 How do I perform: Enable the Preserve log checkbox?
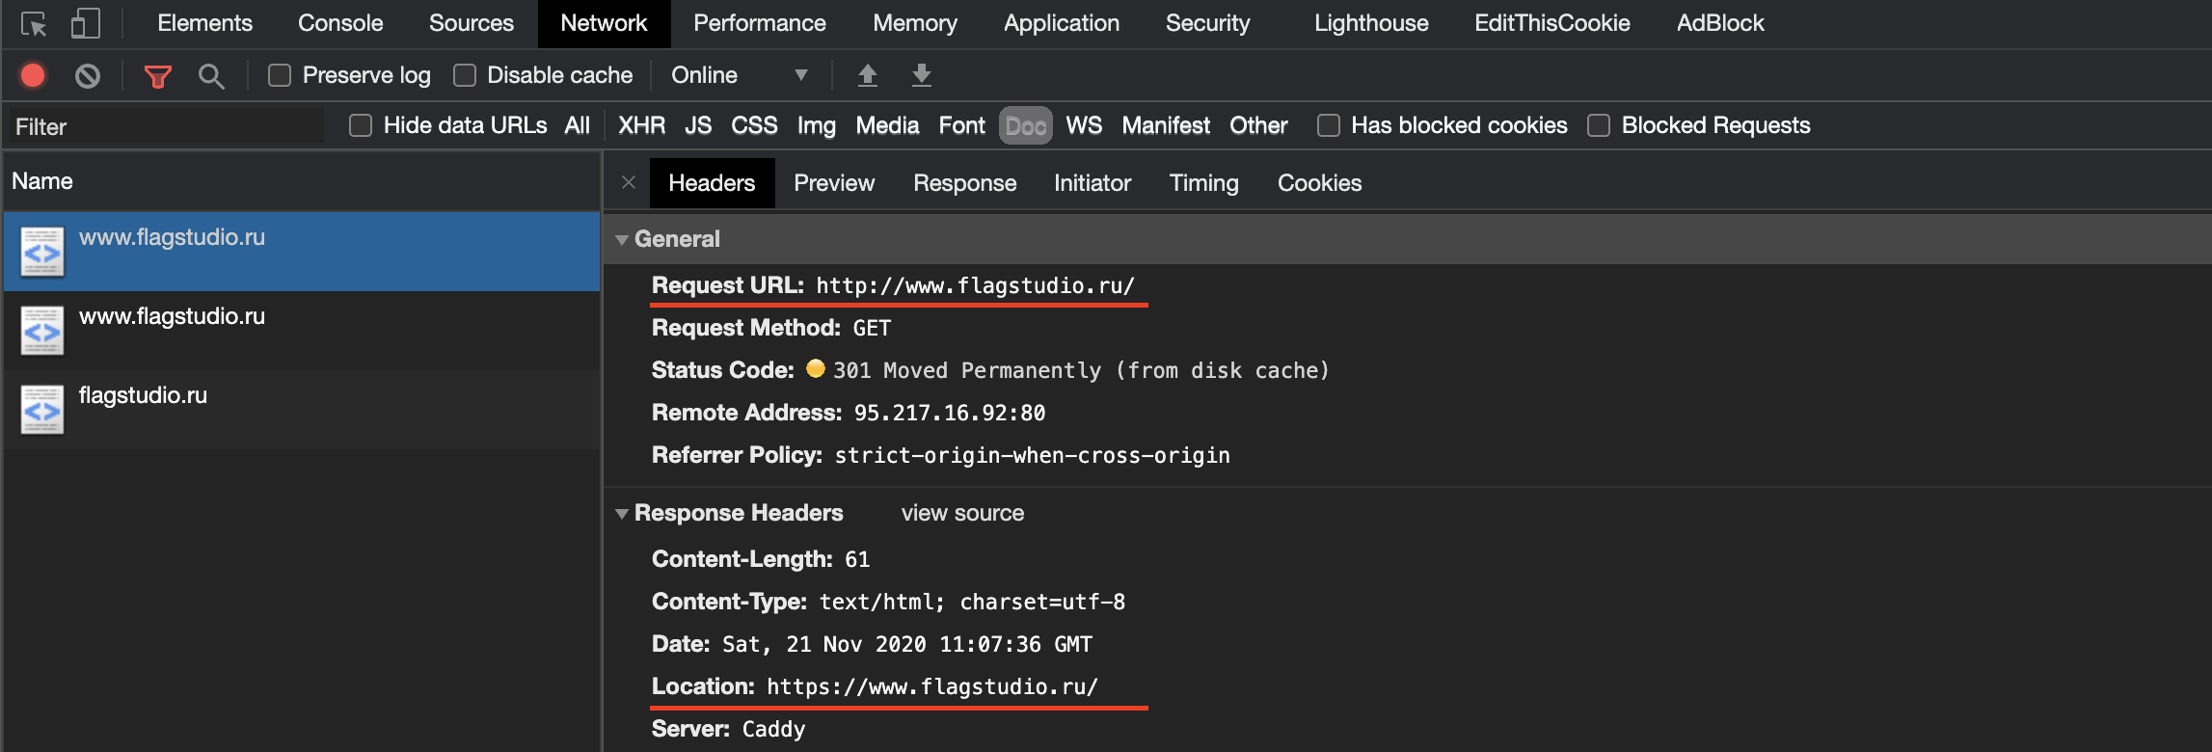point(280,75)
